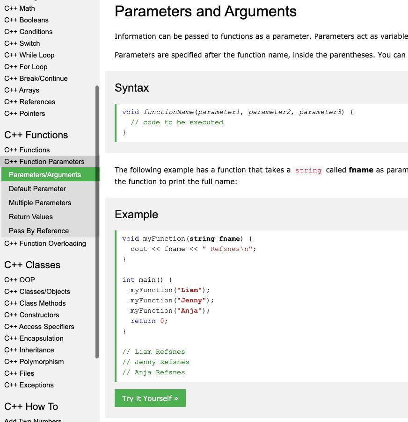Click the Try it Yourself button

point(150,398)
